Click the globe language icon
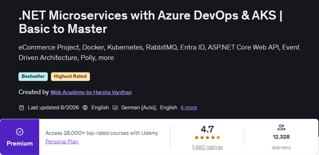The width and height of the screenshot is (319, 155). [x=85, y=108]
